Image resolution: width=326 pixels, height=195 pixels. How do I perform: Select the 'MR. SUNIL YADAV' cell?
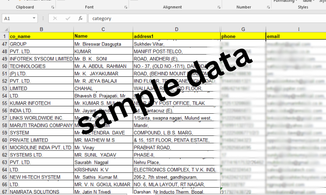point(103,155)
